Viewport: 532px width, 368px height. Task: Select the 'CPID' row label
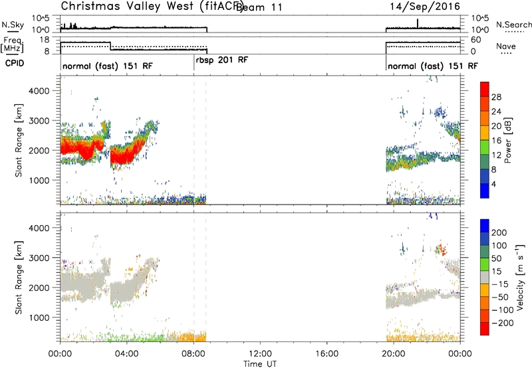15,63
